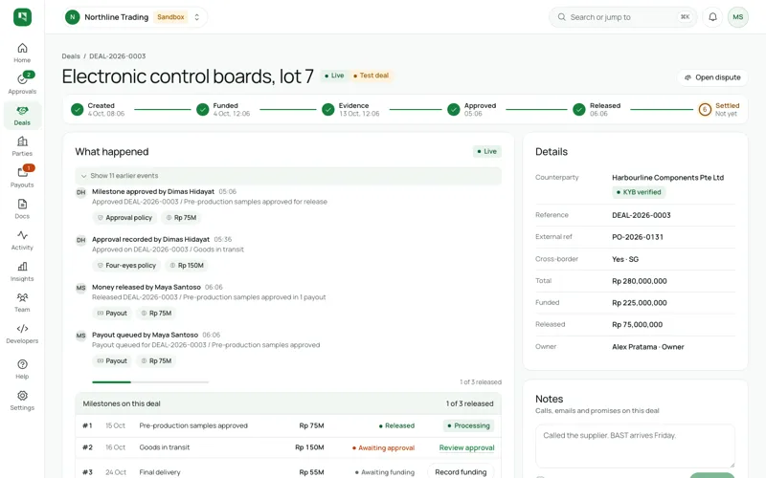Go to Deals in the breadcrumb

(x=71, y=56)
